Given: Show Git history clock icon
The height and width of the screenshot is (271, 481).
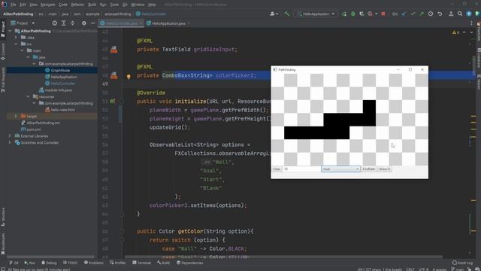Looking at the screenshot, I should [x=431, y=14].
